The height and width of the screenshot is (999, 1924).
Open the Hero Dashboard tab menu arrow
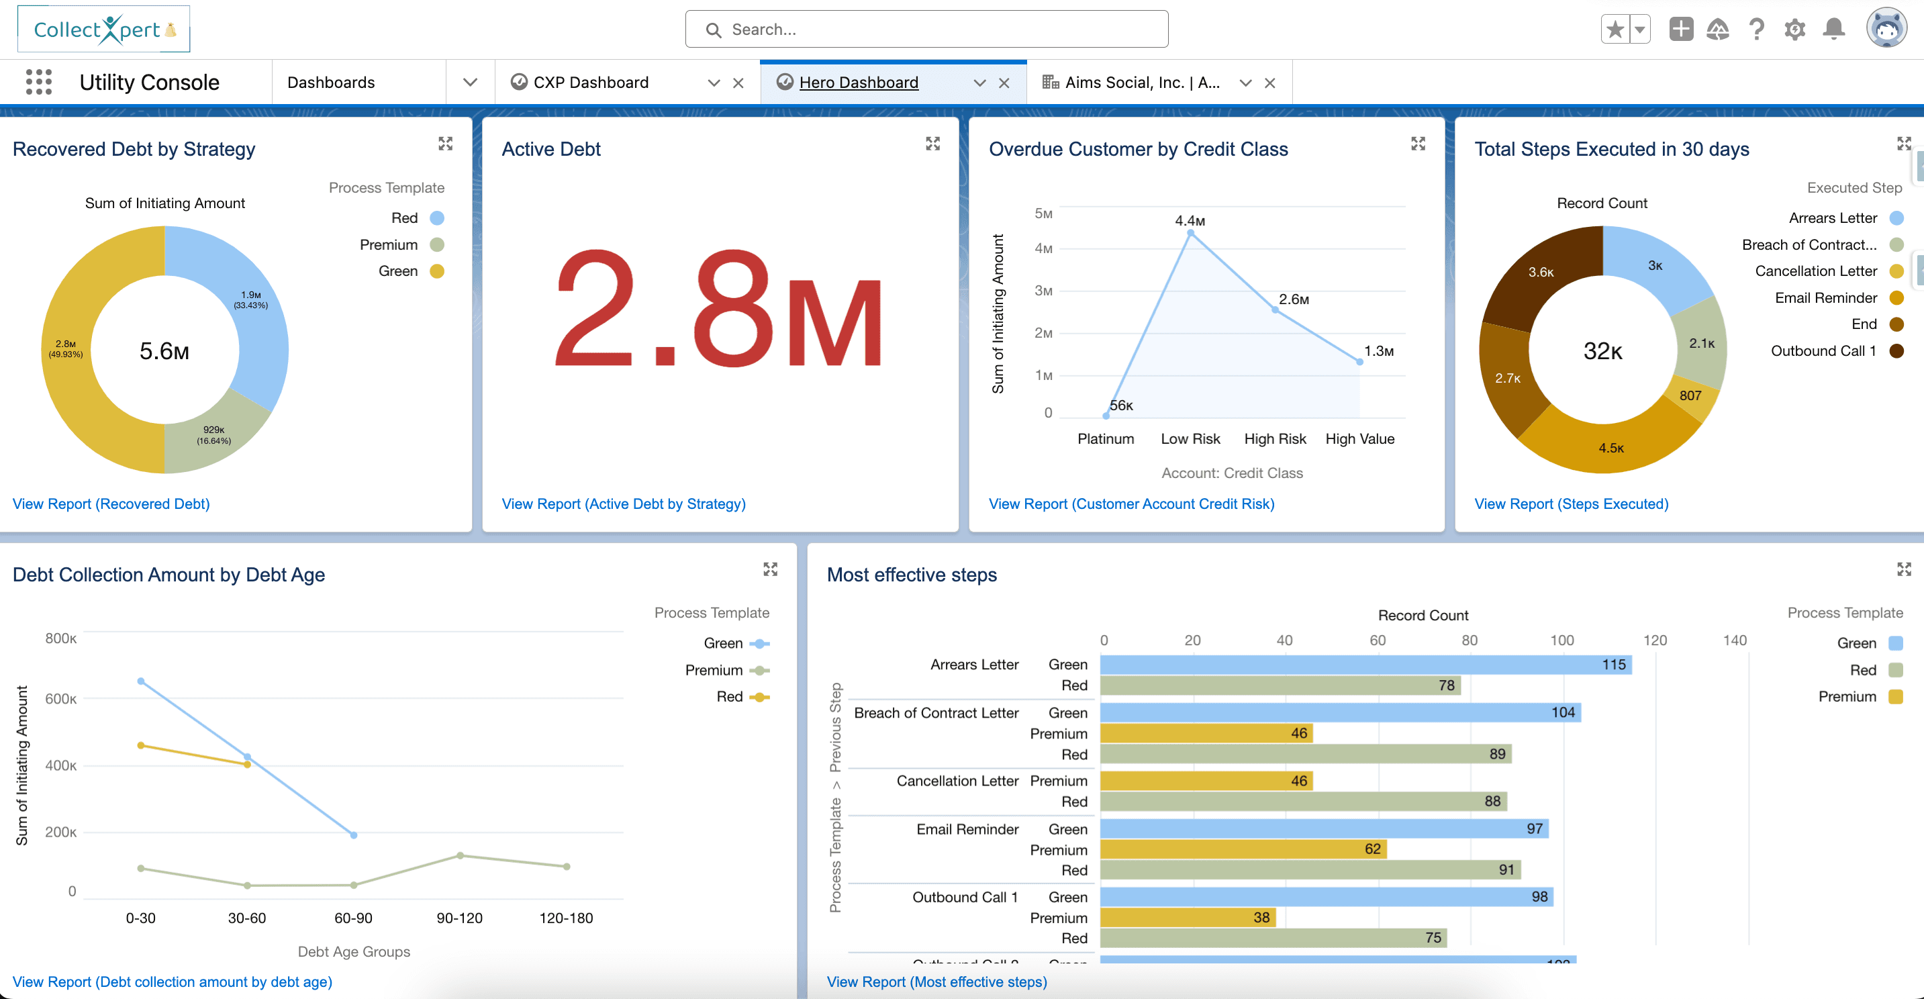click(980, 83)
